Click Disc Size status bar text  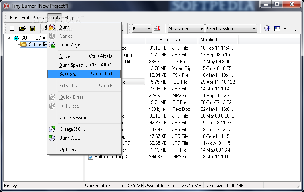click(224, 186)
